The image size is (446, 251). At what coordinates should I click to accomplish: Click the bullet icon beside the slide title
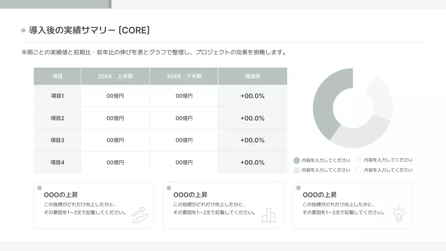tap(23, 30)
